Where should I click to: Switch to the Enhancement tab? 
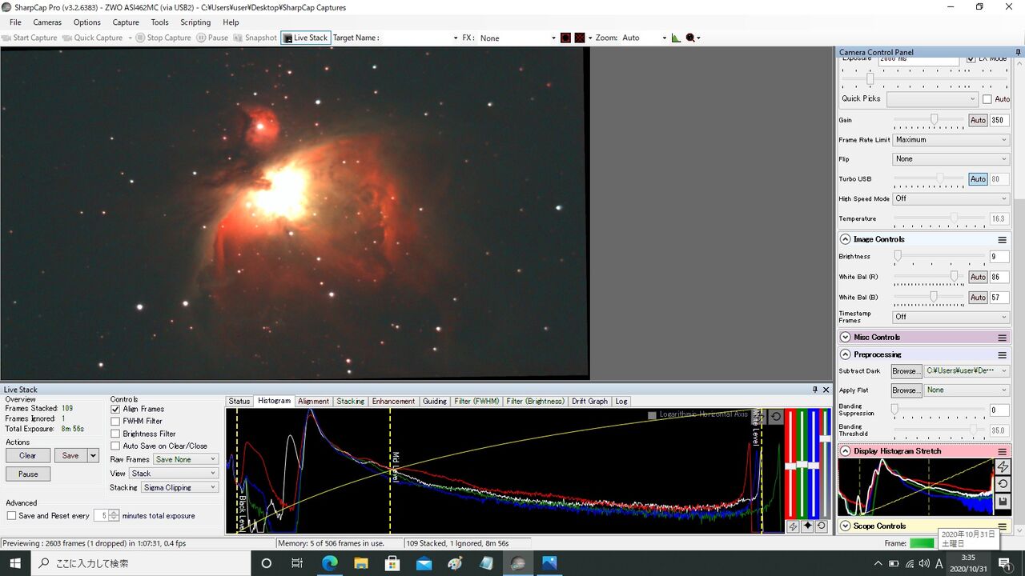pyautogui.click(x=393, y=401)
